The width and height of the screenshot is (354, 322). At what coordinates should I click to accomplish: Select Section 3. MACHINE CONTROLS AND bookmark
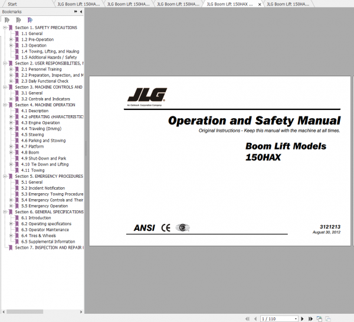(48, 87)
